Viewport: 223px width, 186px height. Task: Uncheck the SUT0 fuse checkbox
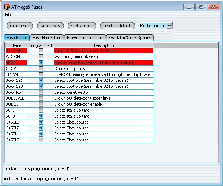(41, 116)
